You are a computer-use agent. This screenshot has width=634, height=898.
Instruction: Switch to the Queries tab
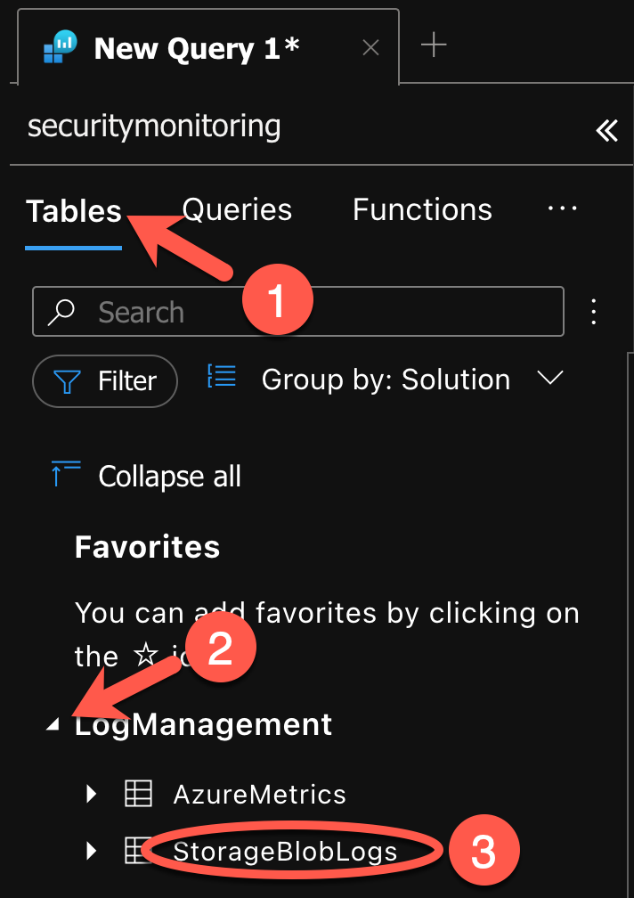[236, 209]
